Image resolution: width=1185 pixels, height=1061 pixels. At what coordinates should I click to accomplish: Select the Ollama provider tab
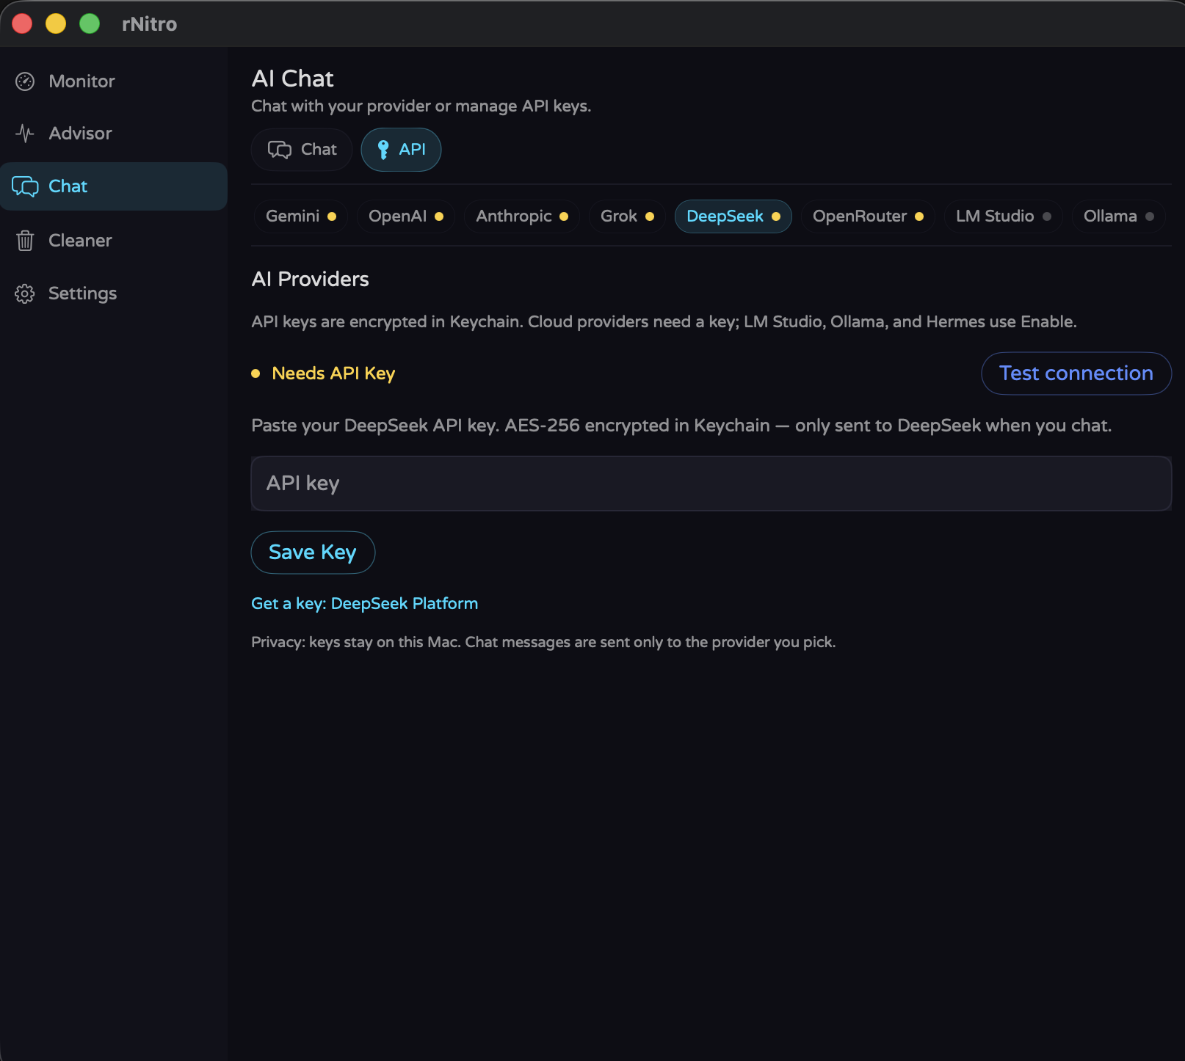1119,216
